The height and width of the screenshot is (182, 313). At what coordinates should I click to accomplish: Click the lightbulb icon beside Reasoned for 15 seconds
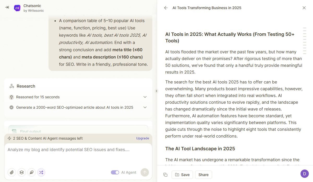[11, 97]
